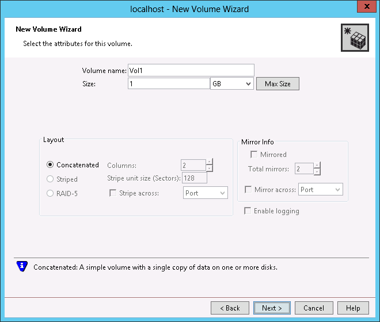Open Help for this wizard
The width and height of the screenshot is (380, 322).
353,308
